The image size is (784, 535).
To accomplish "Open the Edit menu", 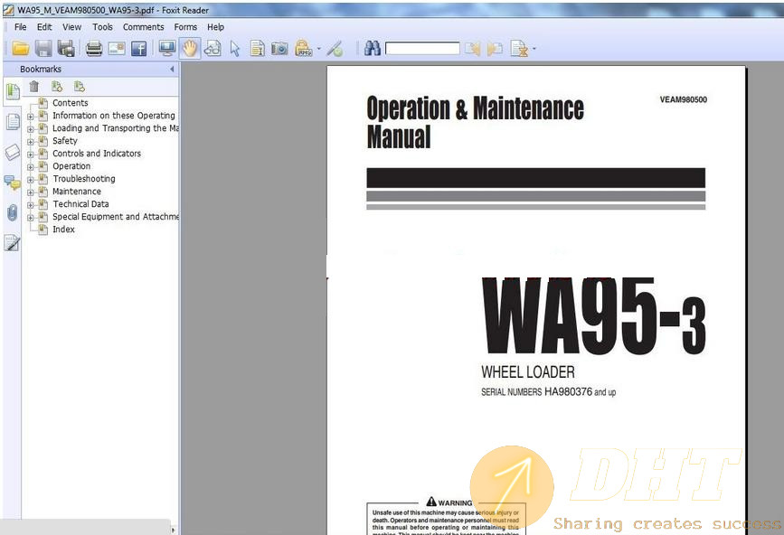I will pyautogui.click(x=44, y=27).
